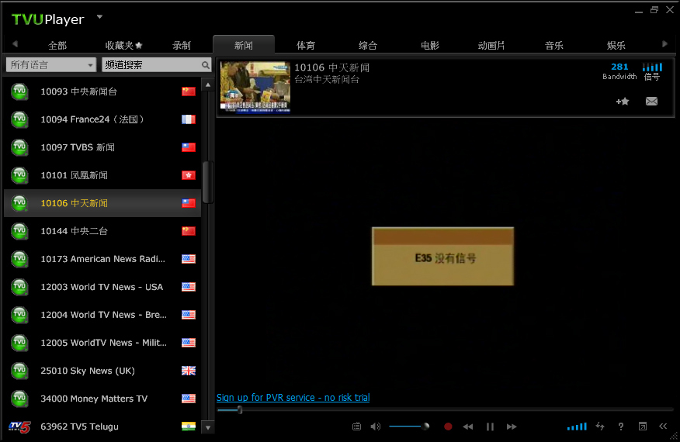
Task: Open the 音乐 music tab
Action: pyautogui.click(x=553, y=46)
